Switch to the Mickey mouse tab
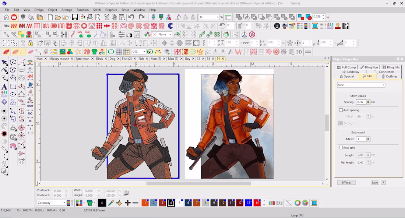Viewport: 405px width, 218px height. click(x=59, y=59)
